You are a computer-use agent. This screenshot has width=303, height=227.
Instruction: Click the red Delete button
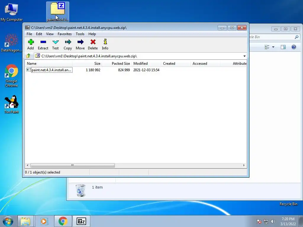pyautogui.click(x=93, y=44)
